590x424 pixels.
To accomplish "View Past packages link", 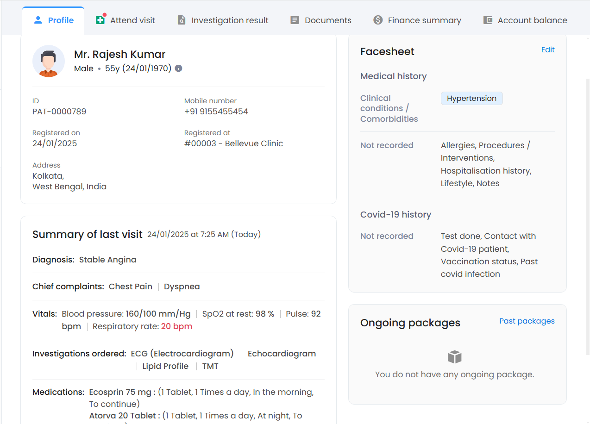I will [527, 321].
